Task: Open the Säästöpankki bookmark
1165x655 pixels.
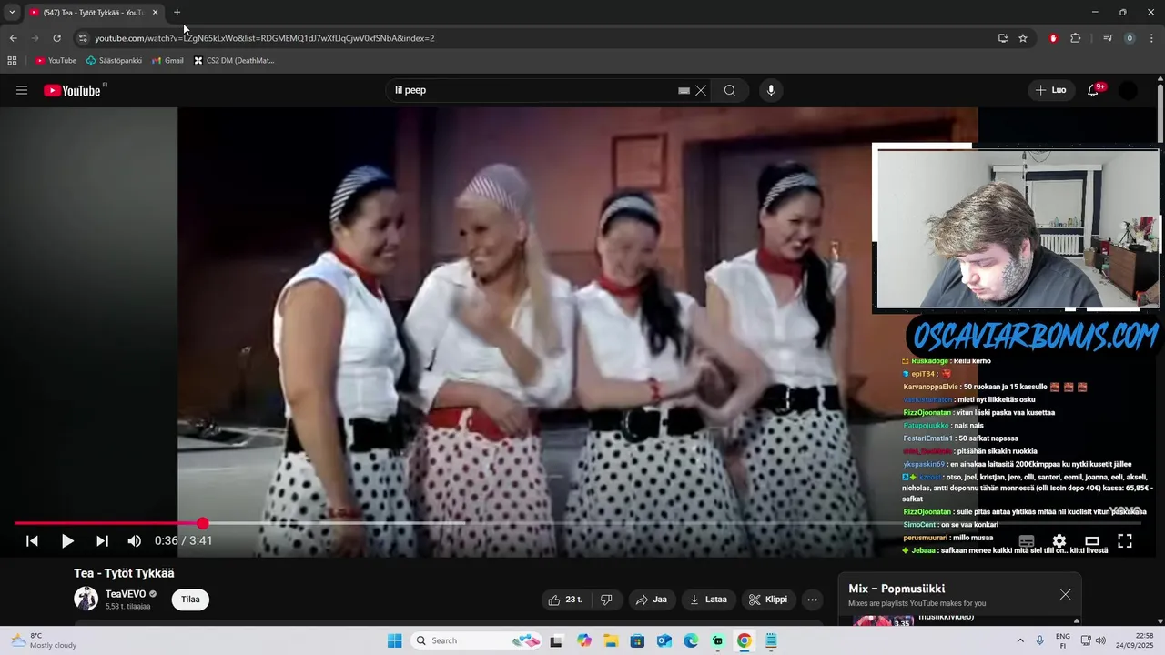Action: (114, 61)
